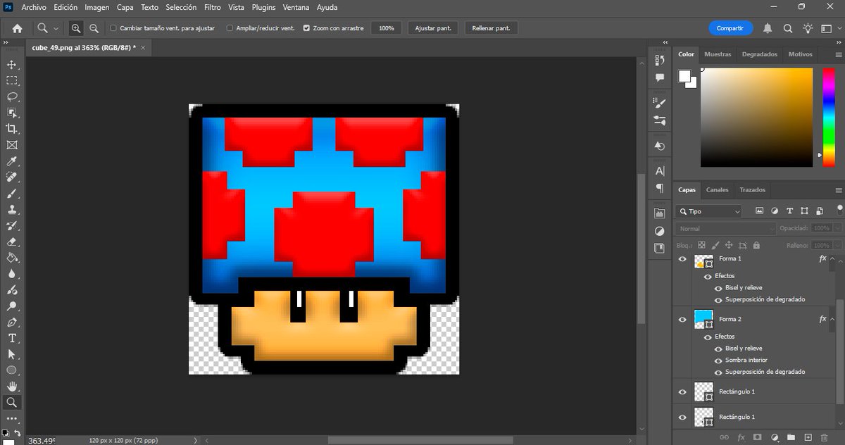Open the Capas panel options menu
The width and height of the screenshot is (845, 445).
[838, 190]
